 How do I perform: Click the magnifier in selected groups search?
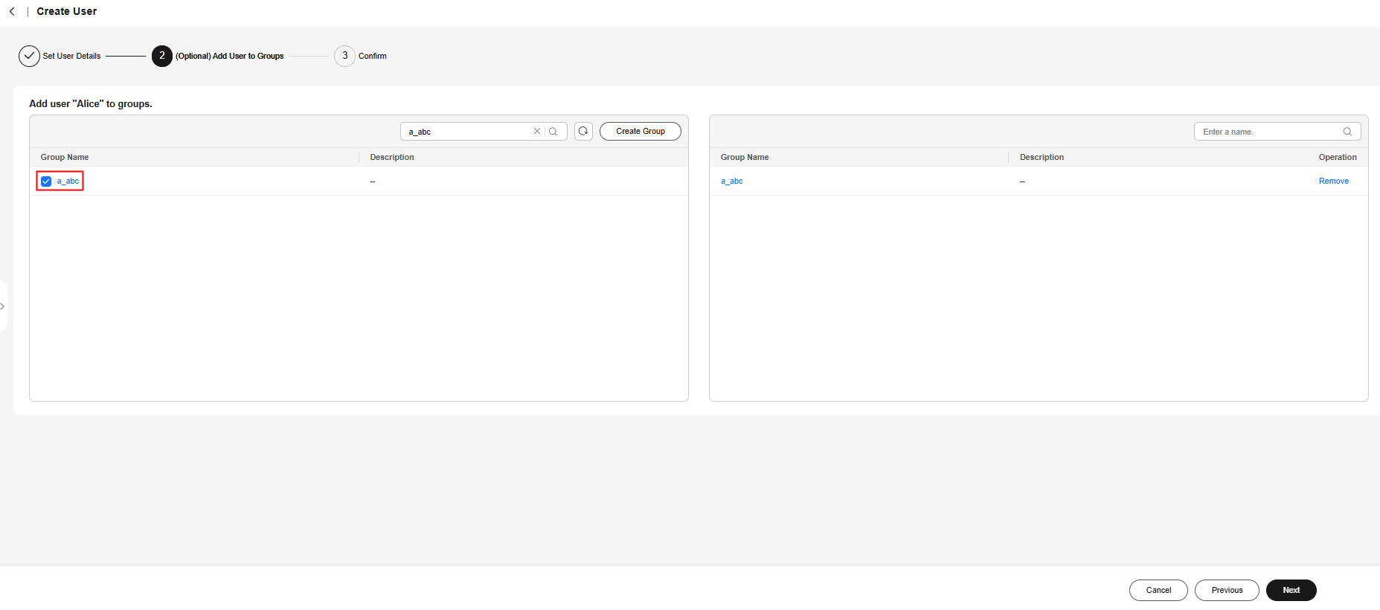1347,132
